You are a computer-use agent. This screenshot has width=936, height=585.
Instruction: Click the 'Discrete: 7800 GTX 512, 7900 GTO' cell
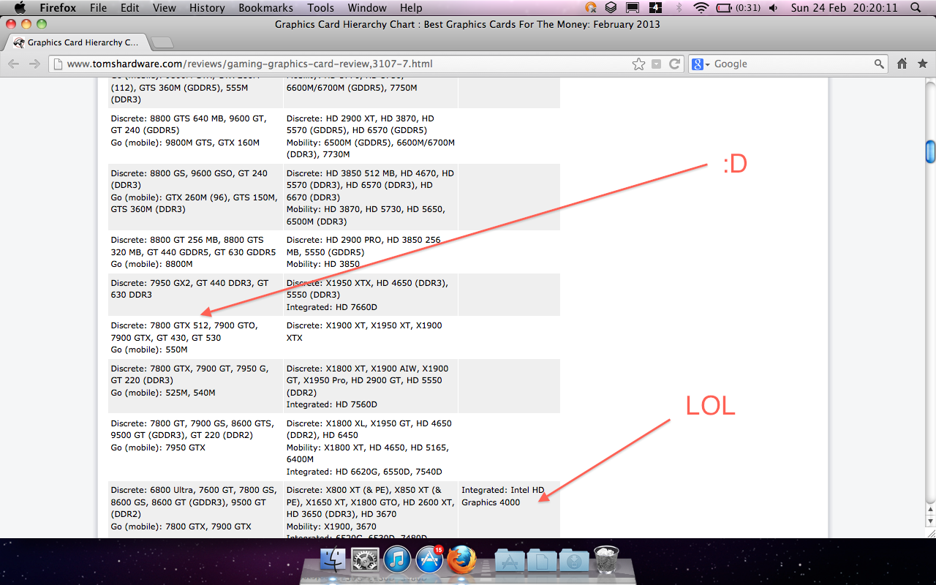[195, 337]
